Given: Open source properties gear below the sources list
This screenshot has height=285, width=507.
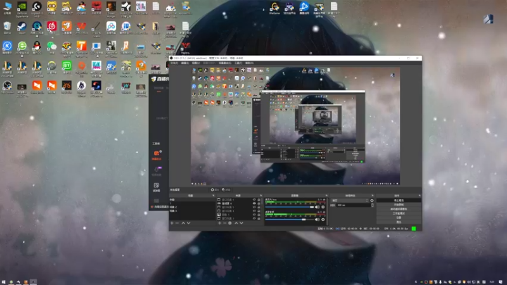Looking at the screenshot, I should point(230,223).
